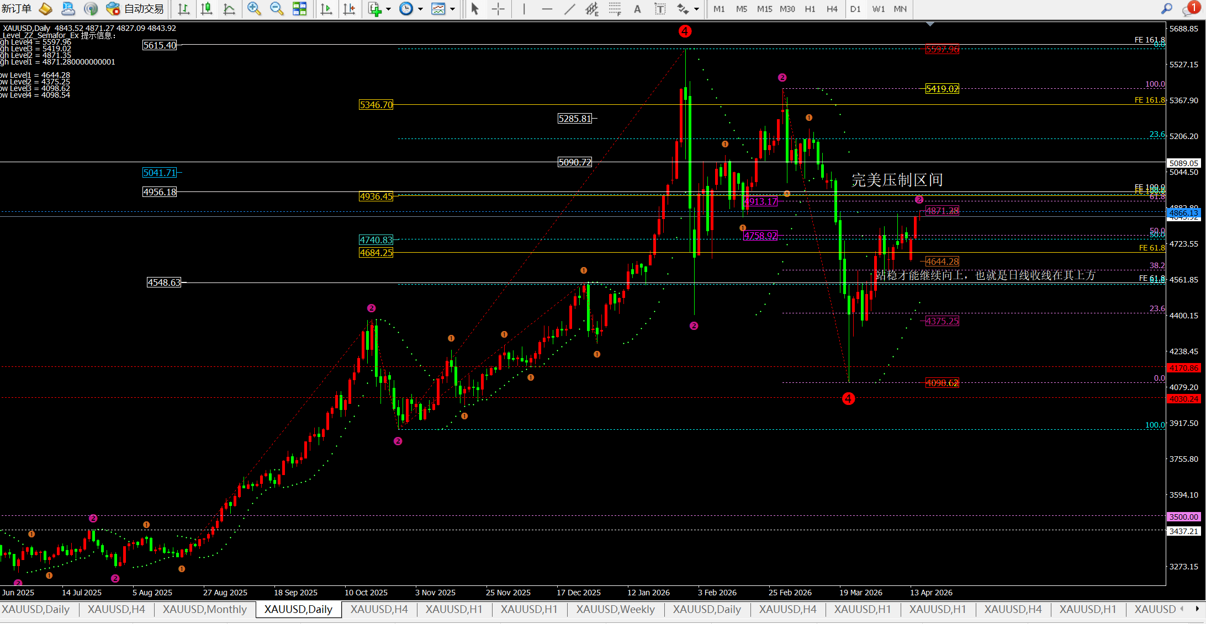Click the zoom in magnifier icon
This screenshot has height=624, width=1206.
point(254,9)
